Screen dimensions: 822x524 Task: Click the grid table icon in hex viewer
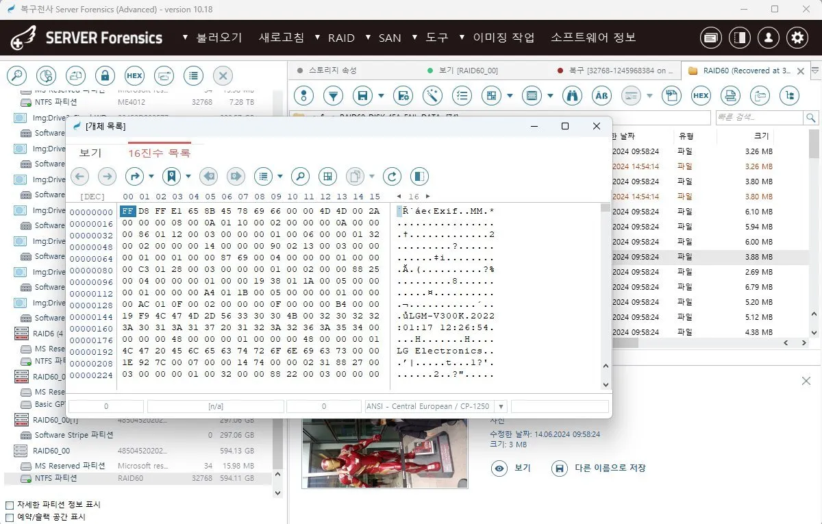pyautogui.click(x=327, y=176)
